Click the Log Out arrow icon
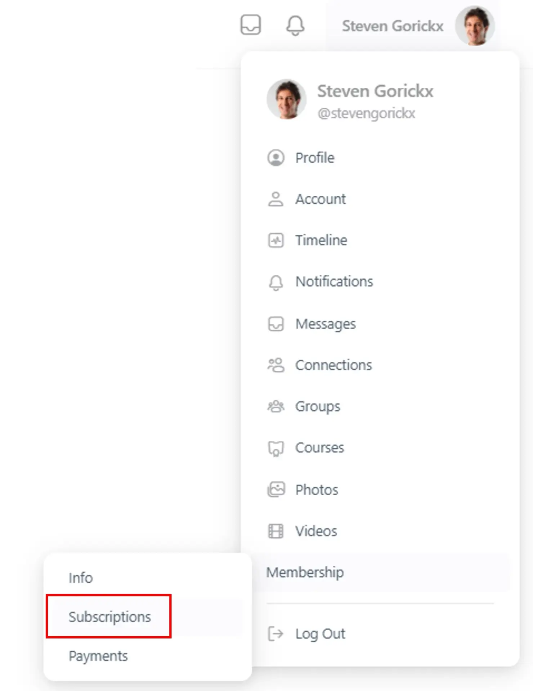The height and width of the screenshot is (691, 533). [276, 634]
